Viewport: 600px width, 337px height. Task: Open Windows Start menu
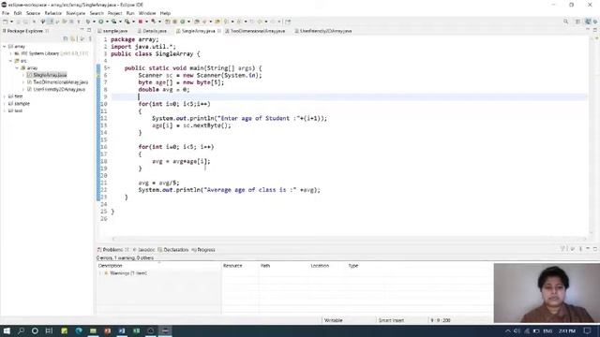click(x=7, y=330)
